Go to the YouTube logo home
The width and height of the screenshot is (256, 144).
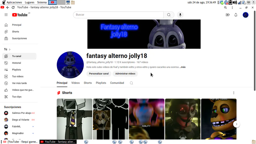pos(20,15)
